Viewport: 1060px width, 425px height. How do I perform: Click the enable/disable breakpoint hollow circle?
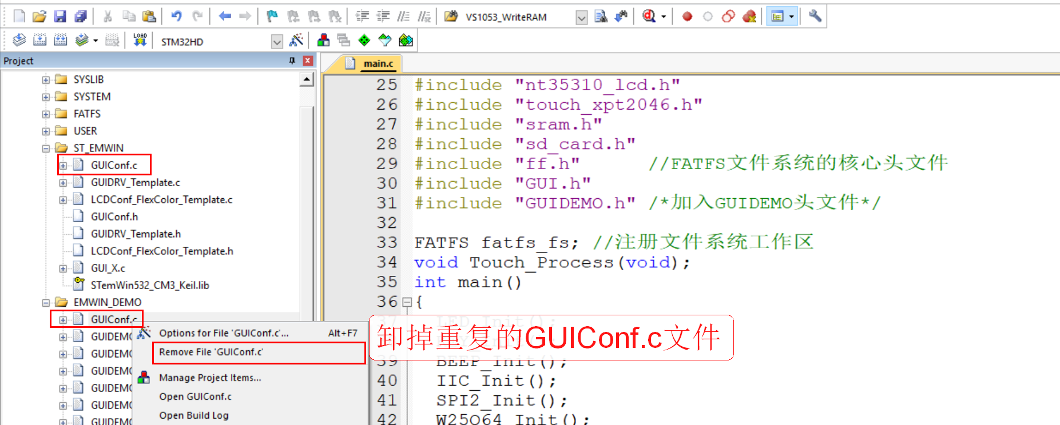tap(708, 17)
